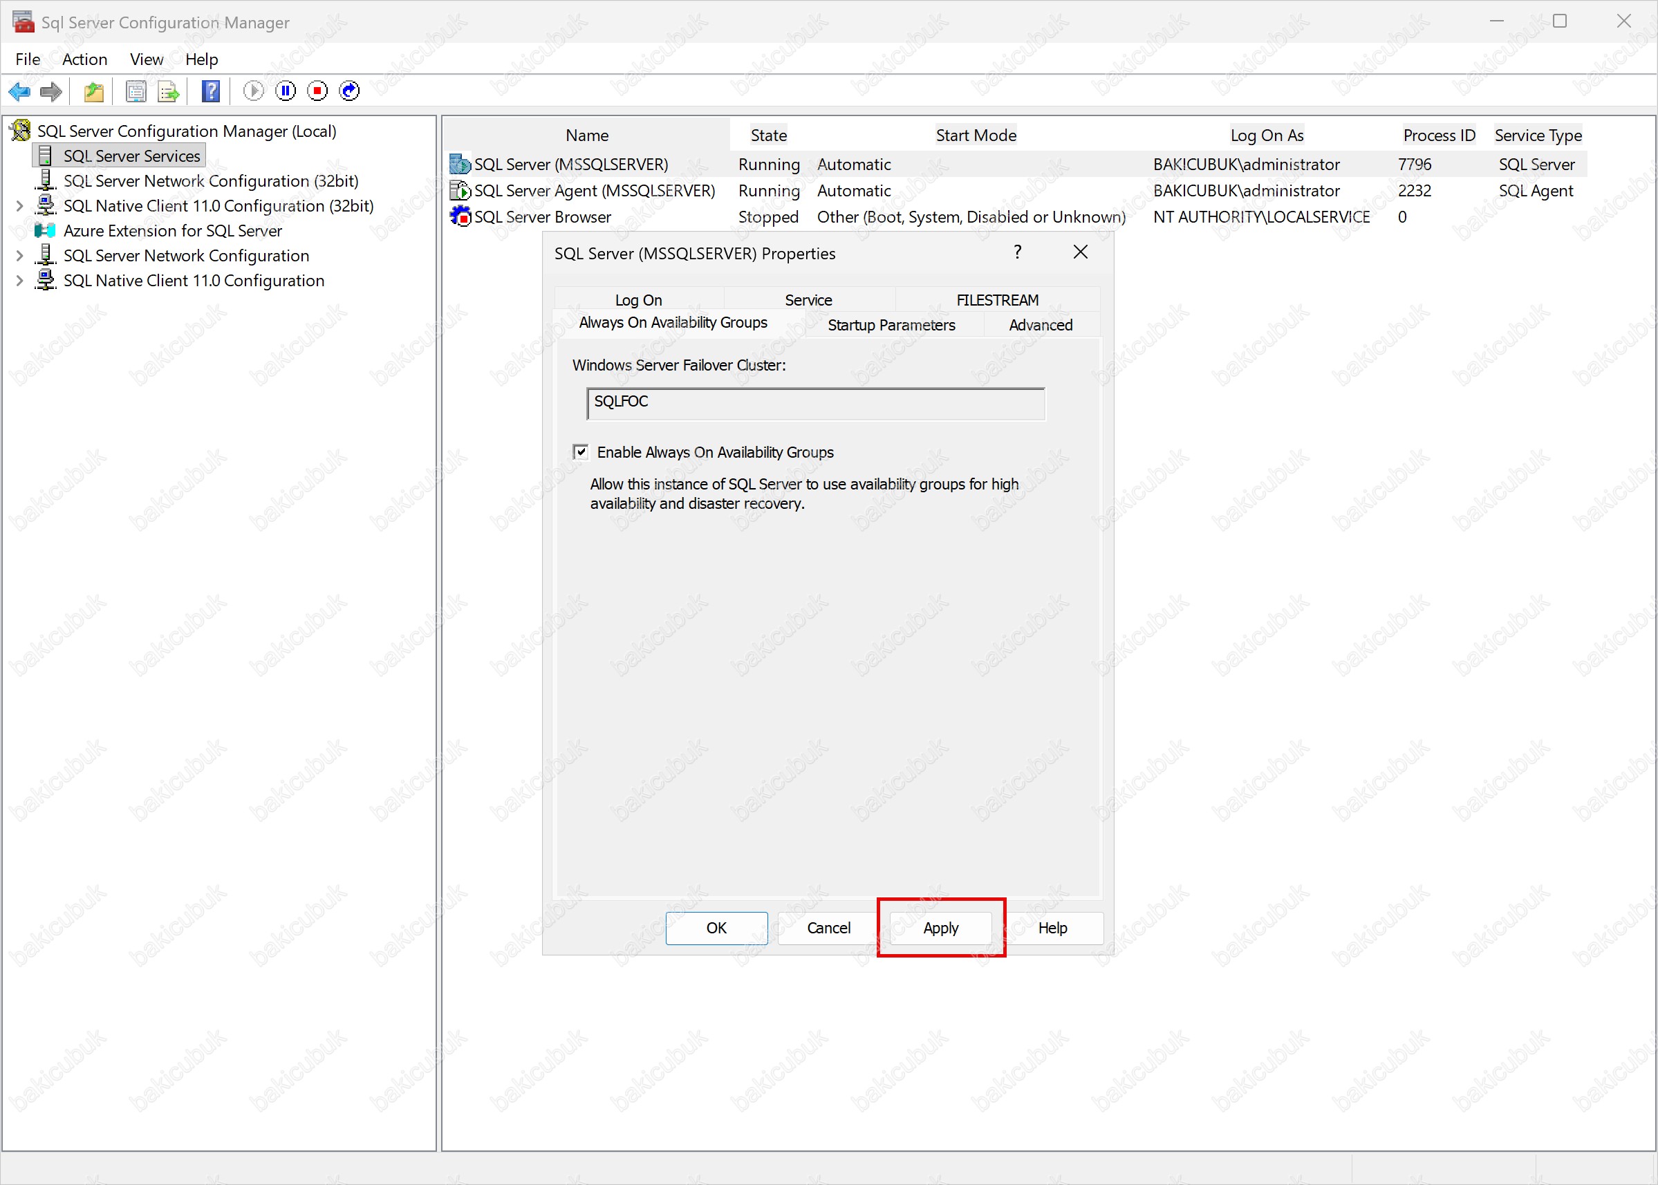Uncheck Enable Always On Availability Groups
1658x1185 pixels.
(x=581, y=451)
